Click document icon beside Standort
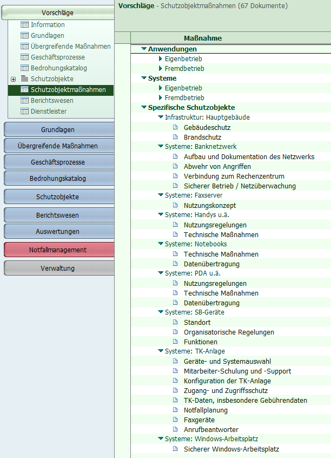This screenshot has height=458, width=331. click(x=175, y=322)
